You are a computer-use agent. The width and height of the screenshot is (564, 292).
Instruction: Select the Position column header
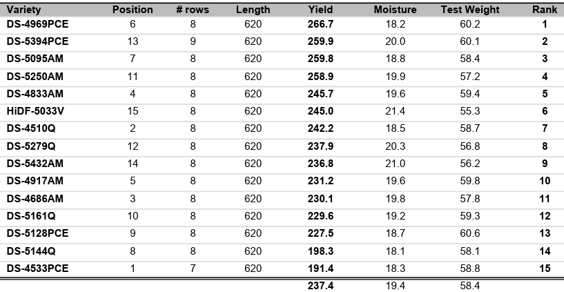coord(133,10)
